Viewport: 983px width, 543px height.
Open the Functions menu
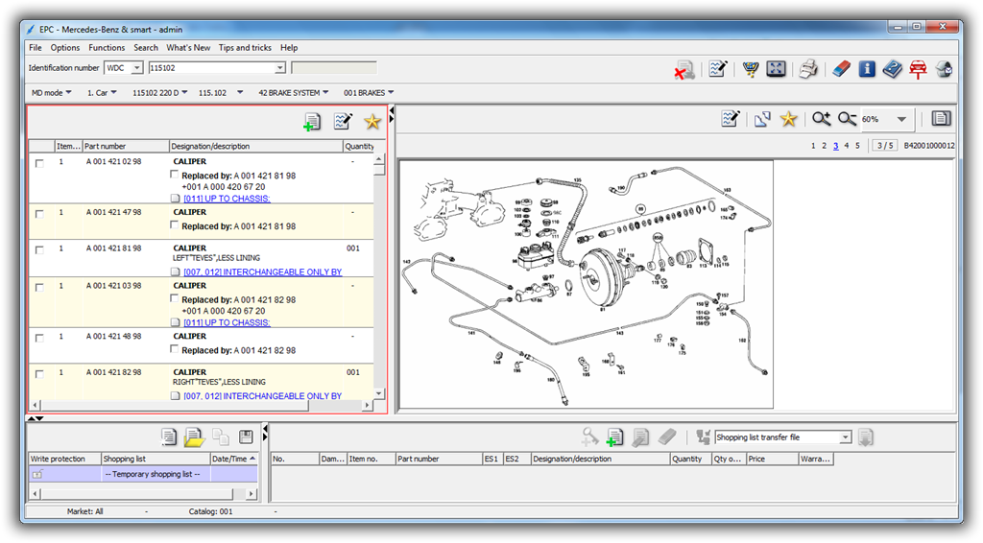(107, 48)
